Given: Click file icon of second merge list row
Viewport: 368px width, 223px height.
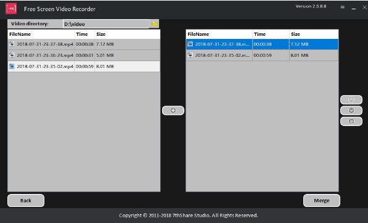Looking at the screenshot, I should click(190, 55).
